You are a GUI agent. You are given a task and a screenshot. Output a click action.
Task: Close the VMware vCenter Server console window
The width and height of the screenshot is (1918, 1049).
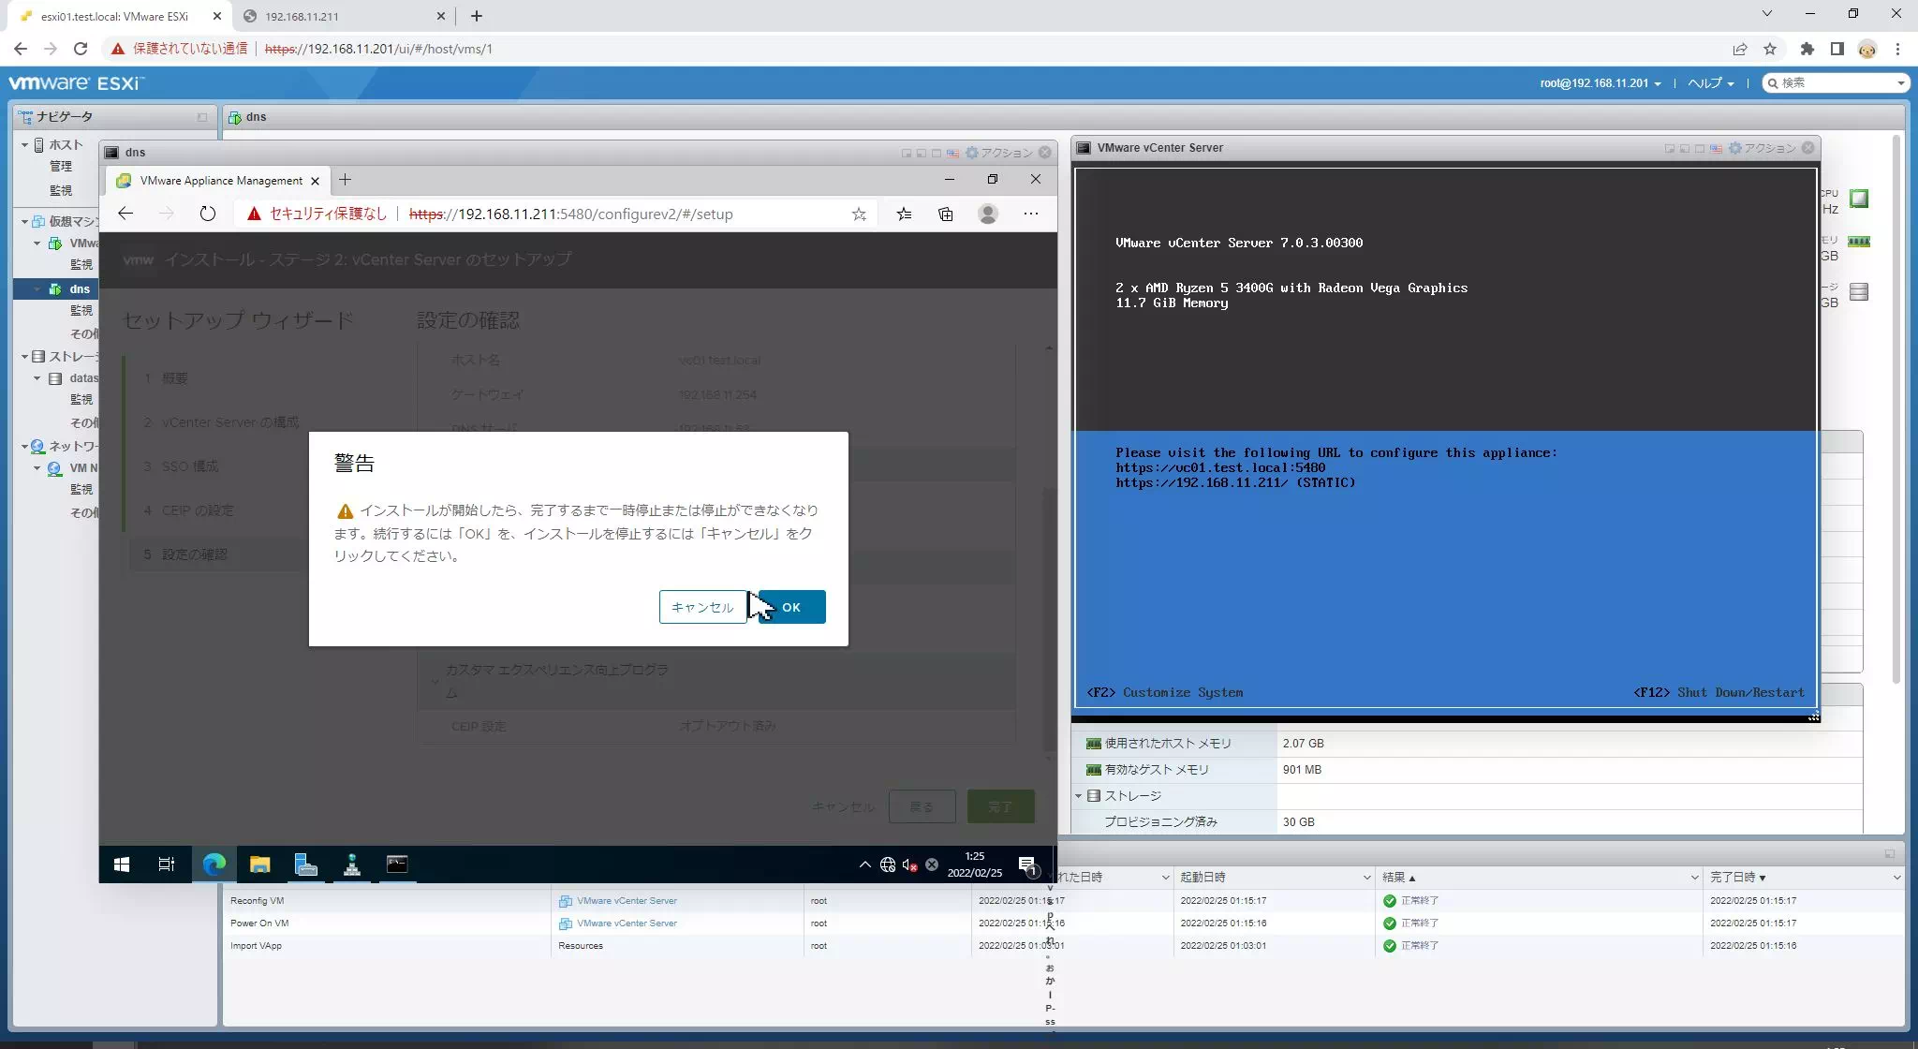point(1808,148)
